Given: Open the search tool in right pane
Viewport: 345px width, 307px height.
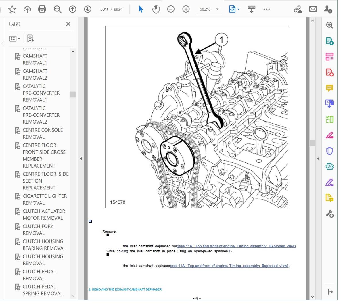Looking at the screenshot, I should [329, 25].
